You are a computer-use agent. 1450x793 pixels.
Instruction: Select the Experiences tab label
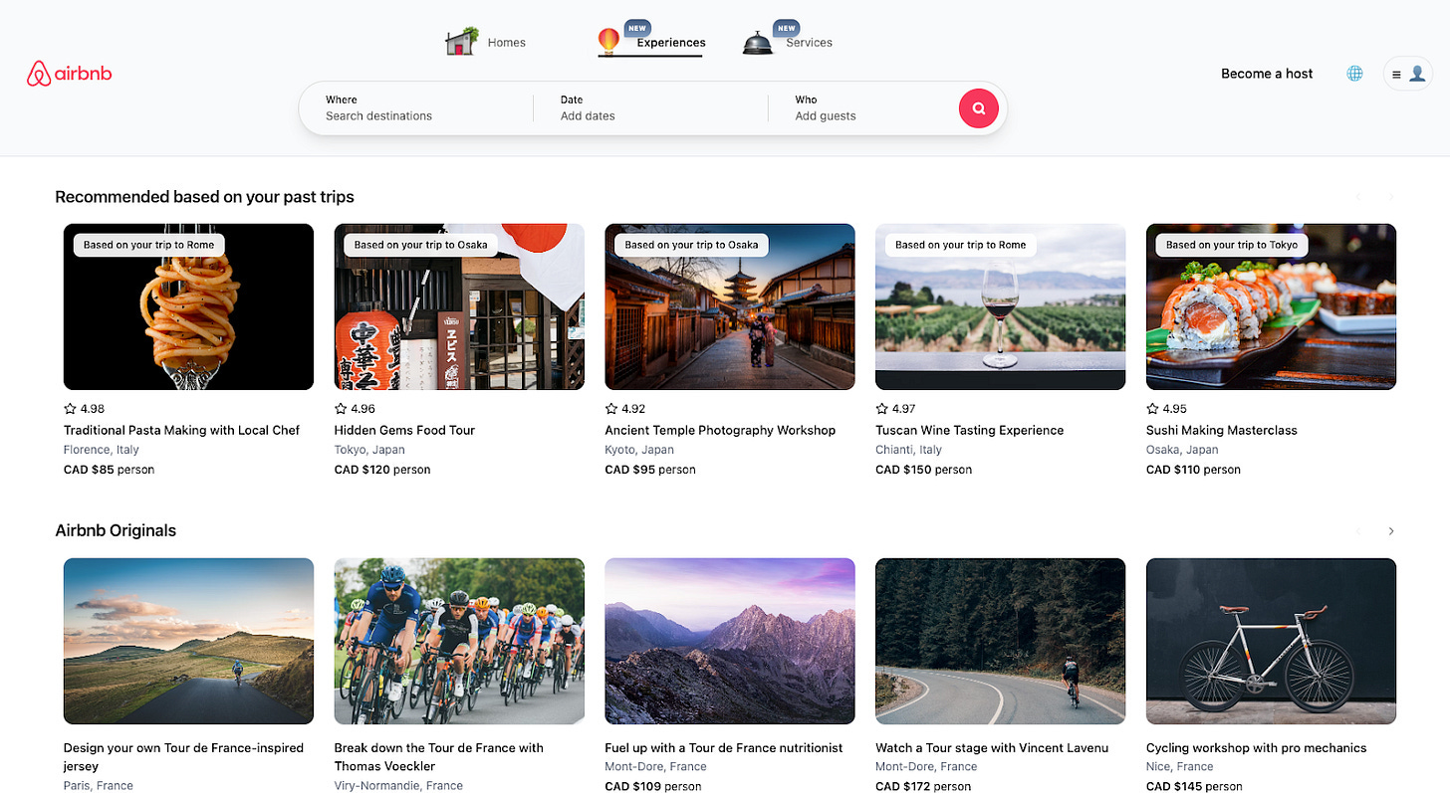point(671,43)
